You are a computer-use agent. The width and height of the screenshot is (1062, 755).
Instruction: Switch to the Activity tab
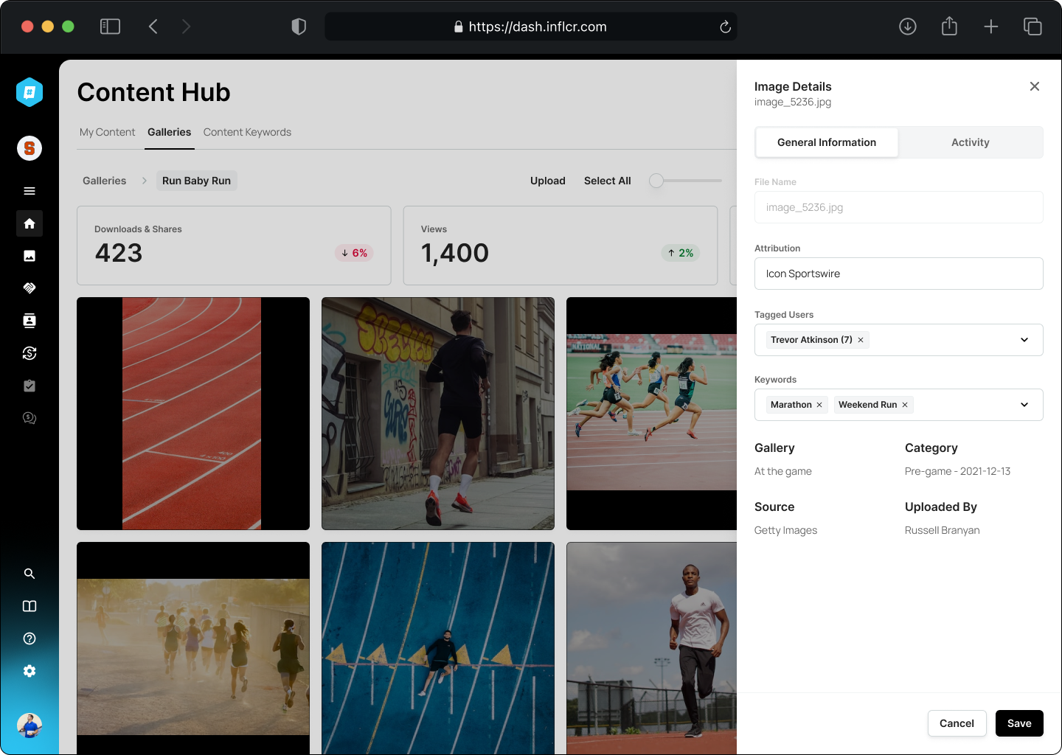(970, 142)
